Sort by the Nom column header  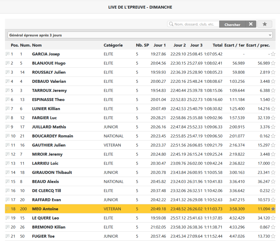point(37,45)
